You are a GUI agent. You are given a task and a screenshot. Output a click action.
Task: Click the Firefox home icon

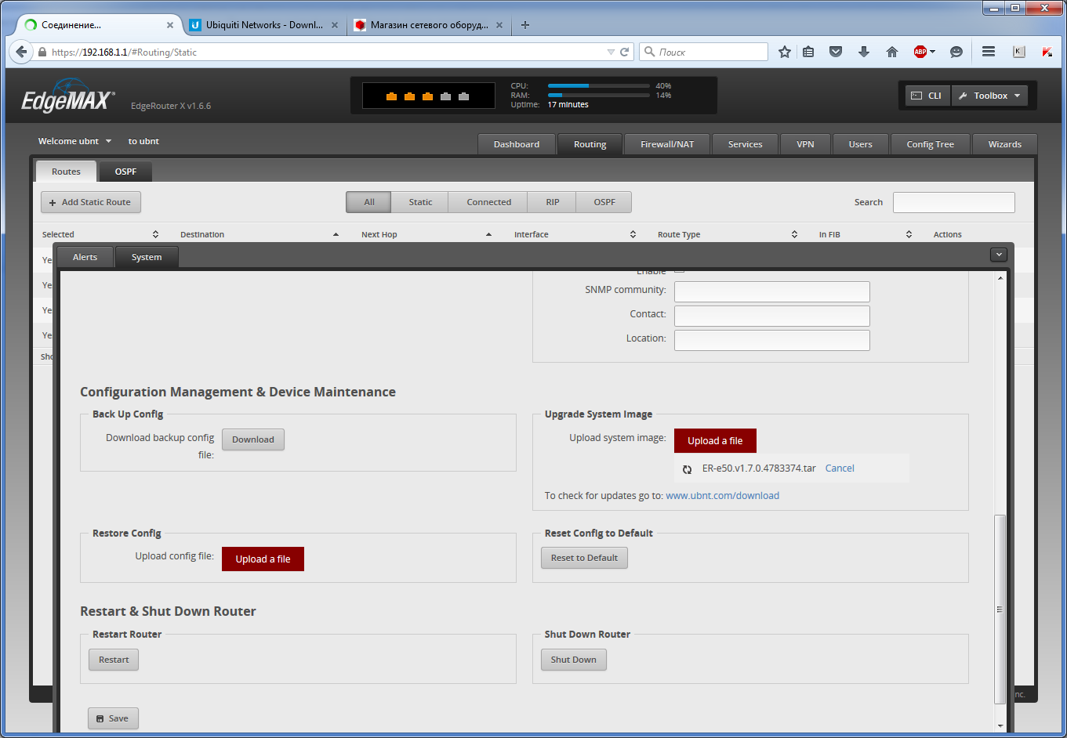coord(891,52)
